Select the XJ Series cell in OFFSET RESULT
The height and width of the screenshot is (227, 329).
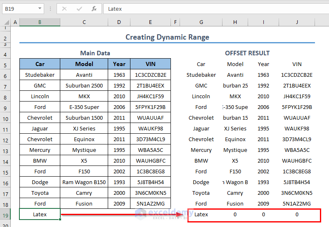(235, 128)
